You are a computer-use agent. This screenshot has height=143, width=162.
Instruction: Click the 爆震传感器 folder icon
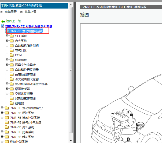tap(12, 89)
